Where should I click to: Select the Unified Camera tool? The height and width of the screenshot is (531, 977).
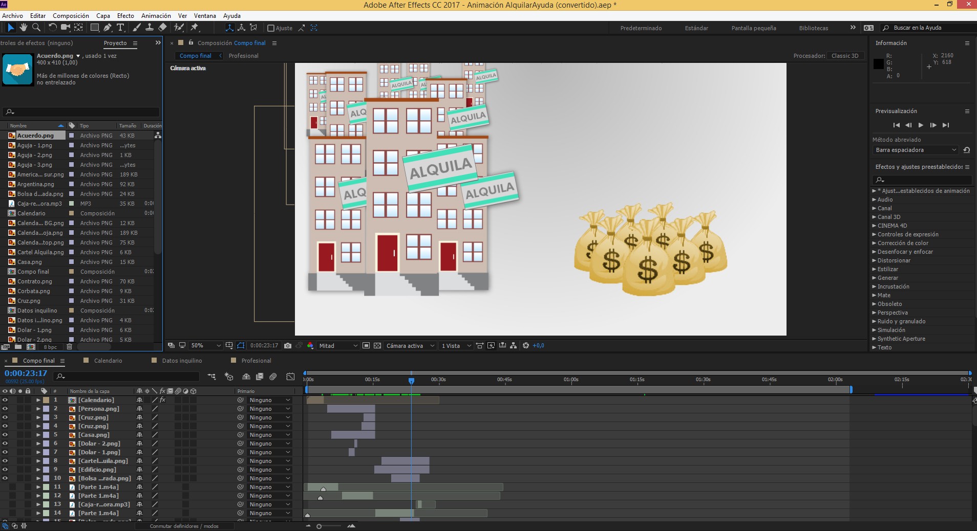66,28
